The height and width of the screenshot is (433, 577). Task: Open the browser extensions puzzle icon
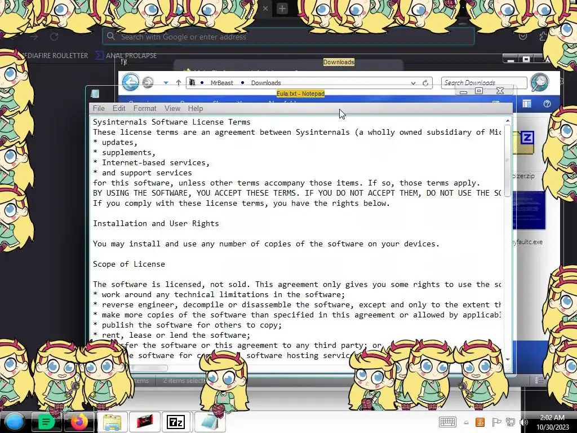[x=544, y=36]
